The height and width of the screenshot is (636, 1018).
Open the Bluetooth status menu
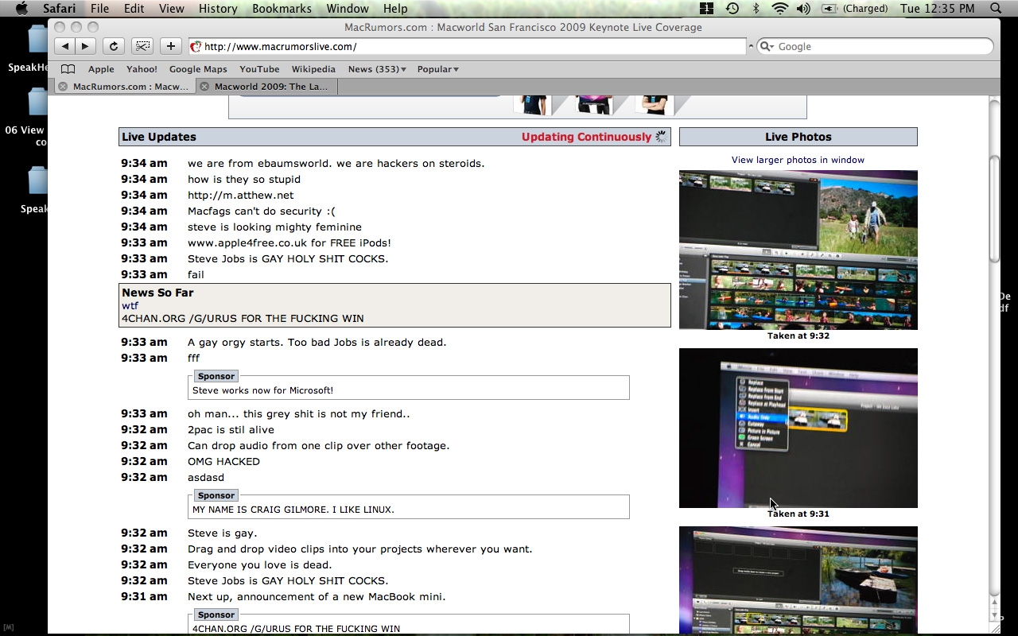pyautogui.click(x=756, y=9)
